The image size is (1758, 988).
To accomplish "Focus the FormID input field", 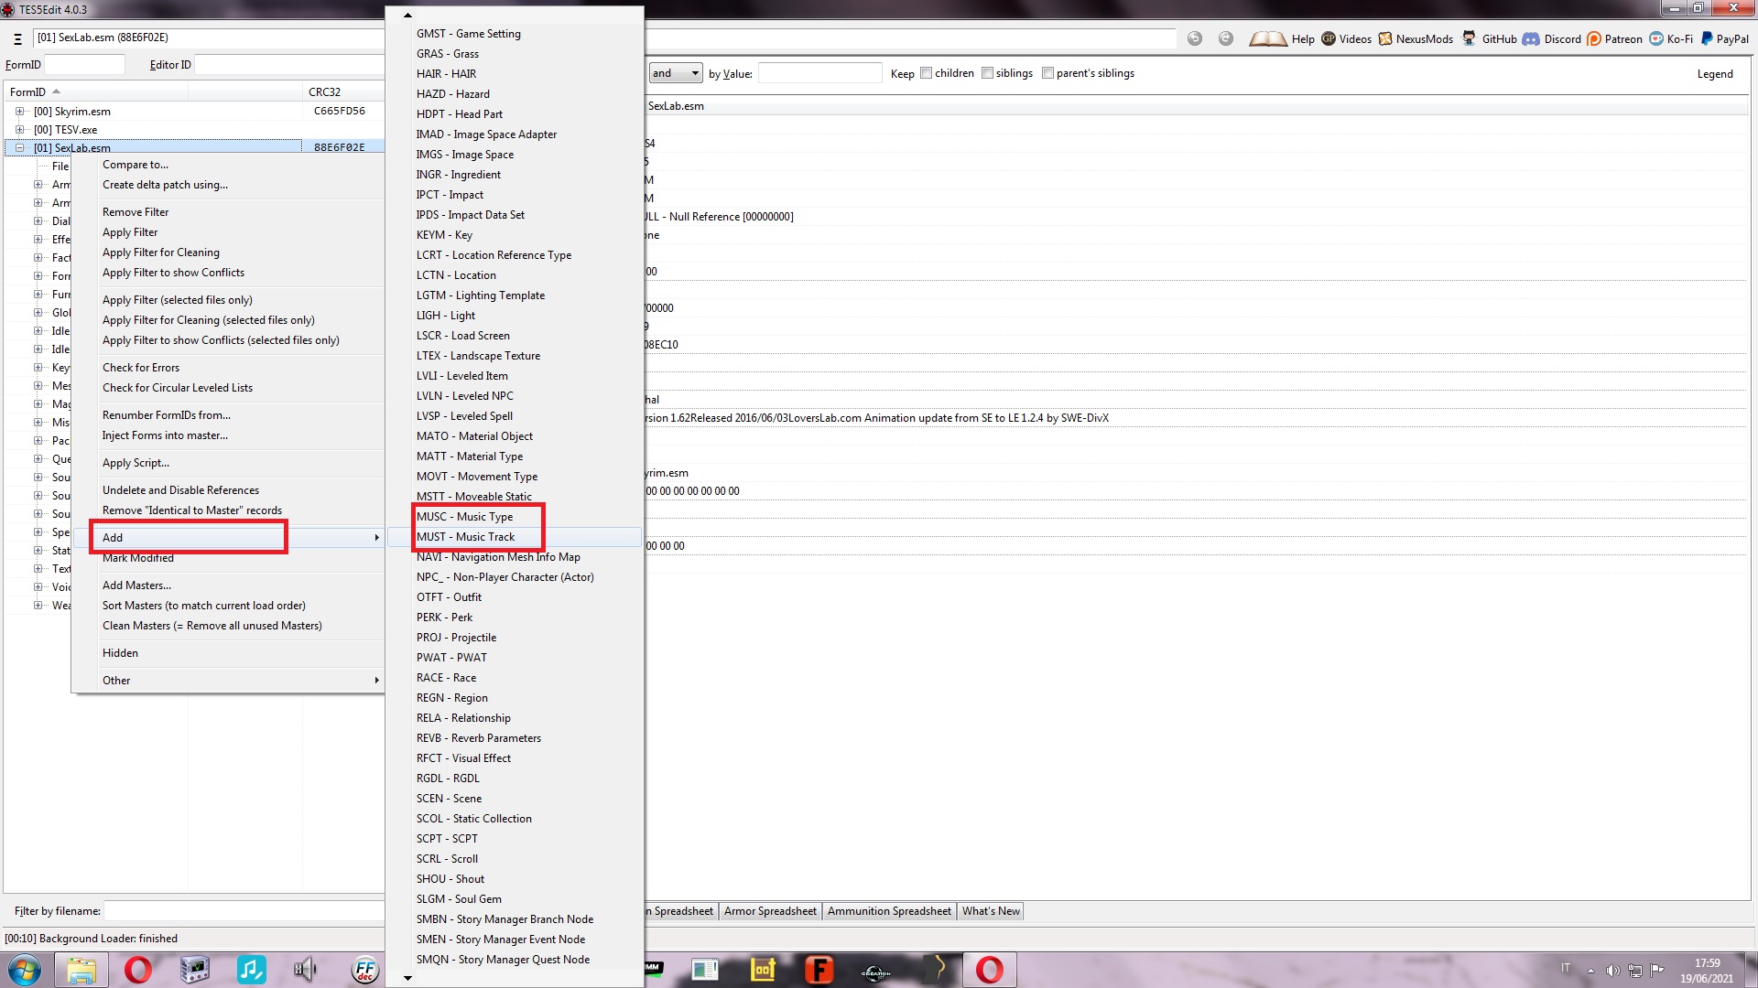I will pos(84,65).
